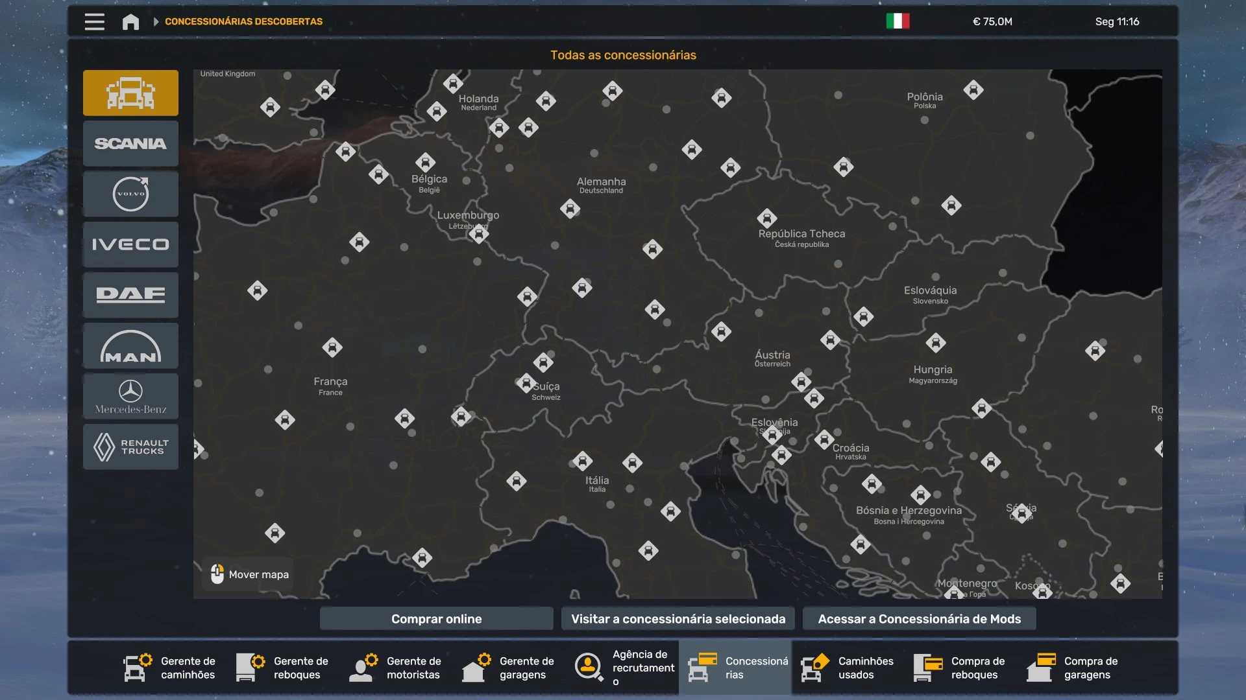Go to the home screen icon
Screen dimensions: 1246x700
(x=130, y=21)
